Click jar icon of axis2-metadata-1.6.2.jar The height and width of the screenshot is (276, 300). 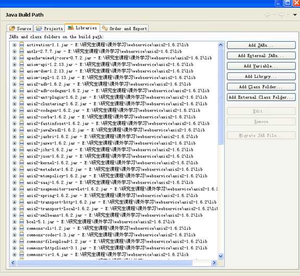tap(22, 169)
